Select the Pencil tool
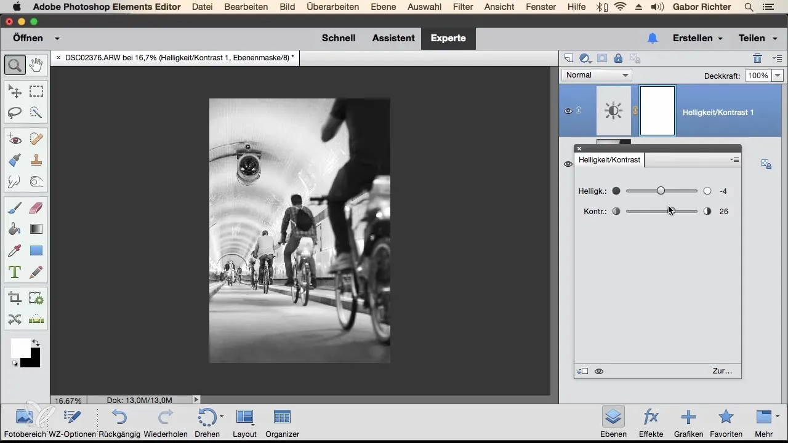Screen dimensions: 788x443 tap(36, 271)
